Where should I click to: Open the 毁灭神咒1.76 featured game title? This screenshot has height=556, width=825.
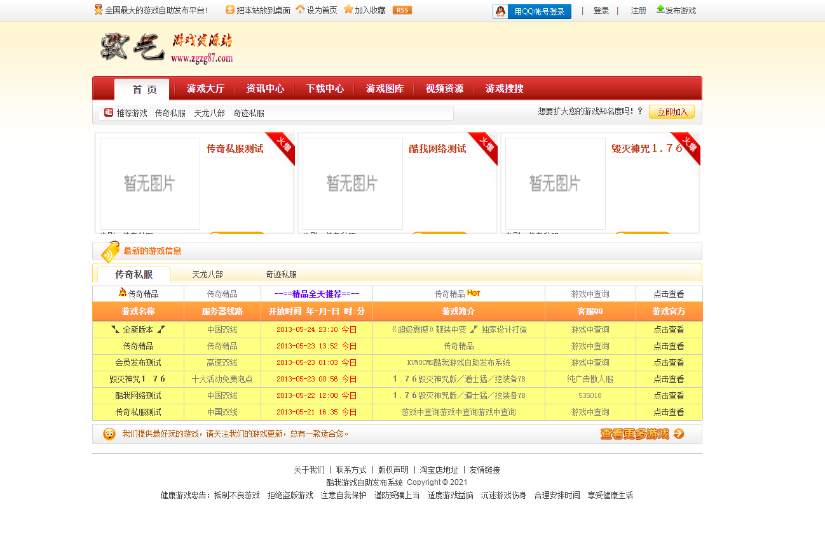[646, 149]
